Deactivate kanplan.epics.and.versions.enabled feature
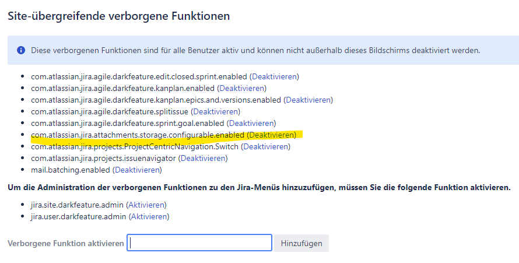The image size is (519, 263). [308, 100]
